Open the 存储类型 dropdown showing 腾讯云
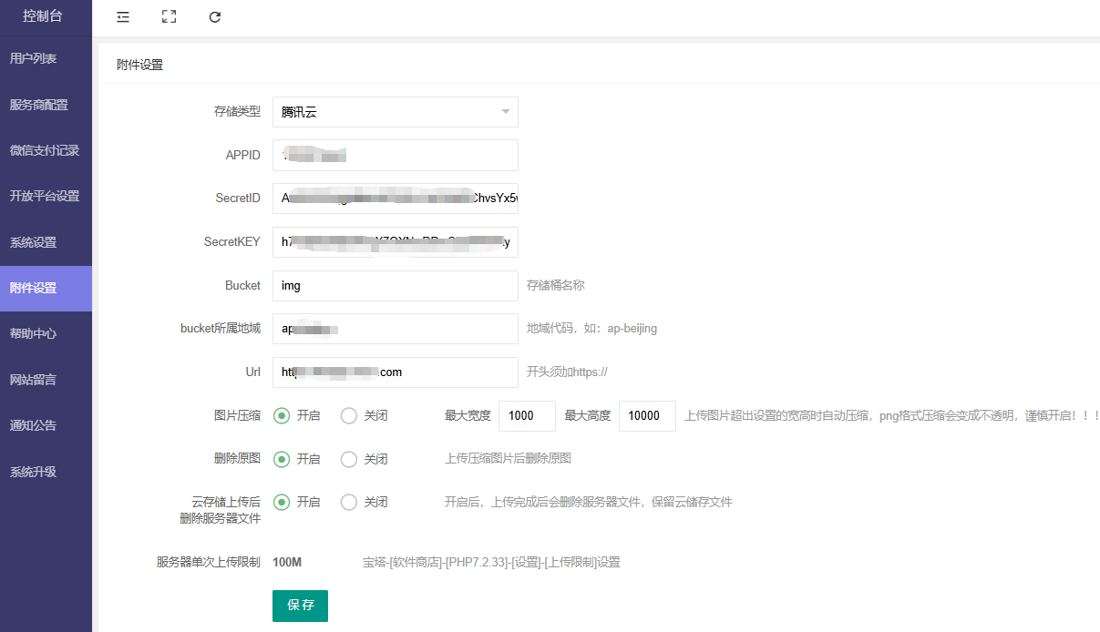This screenshot has width=1100, height=632. click(x=396, y=112)
